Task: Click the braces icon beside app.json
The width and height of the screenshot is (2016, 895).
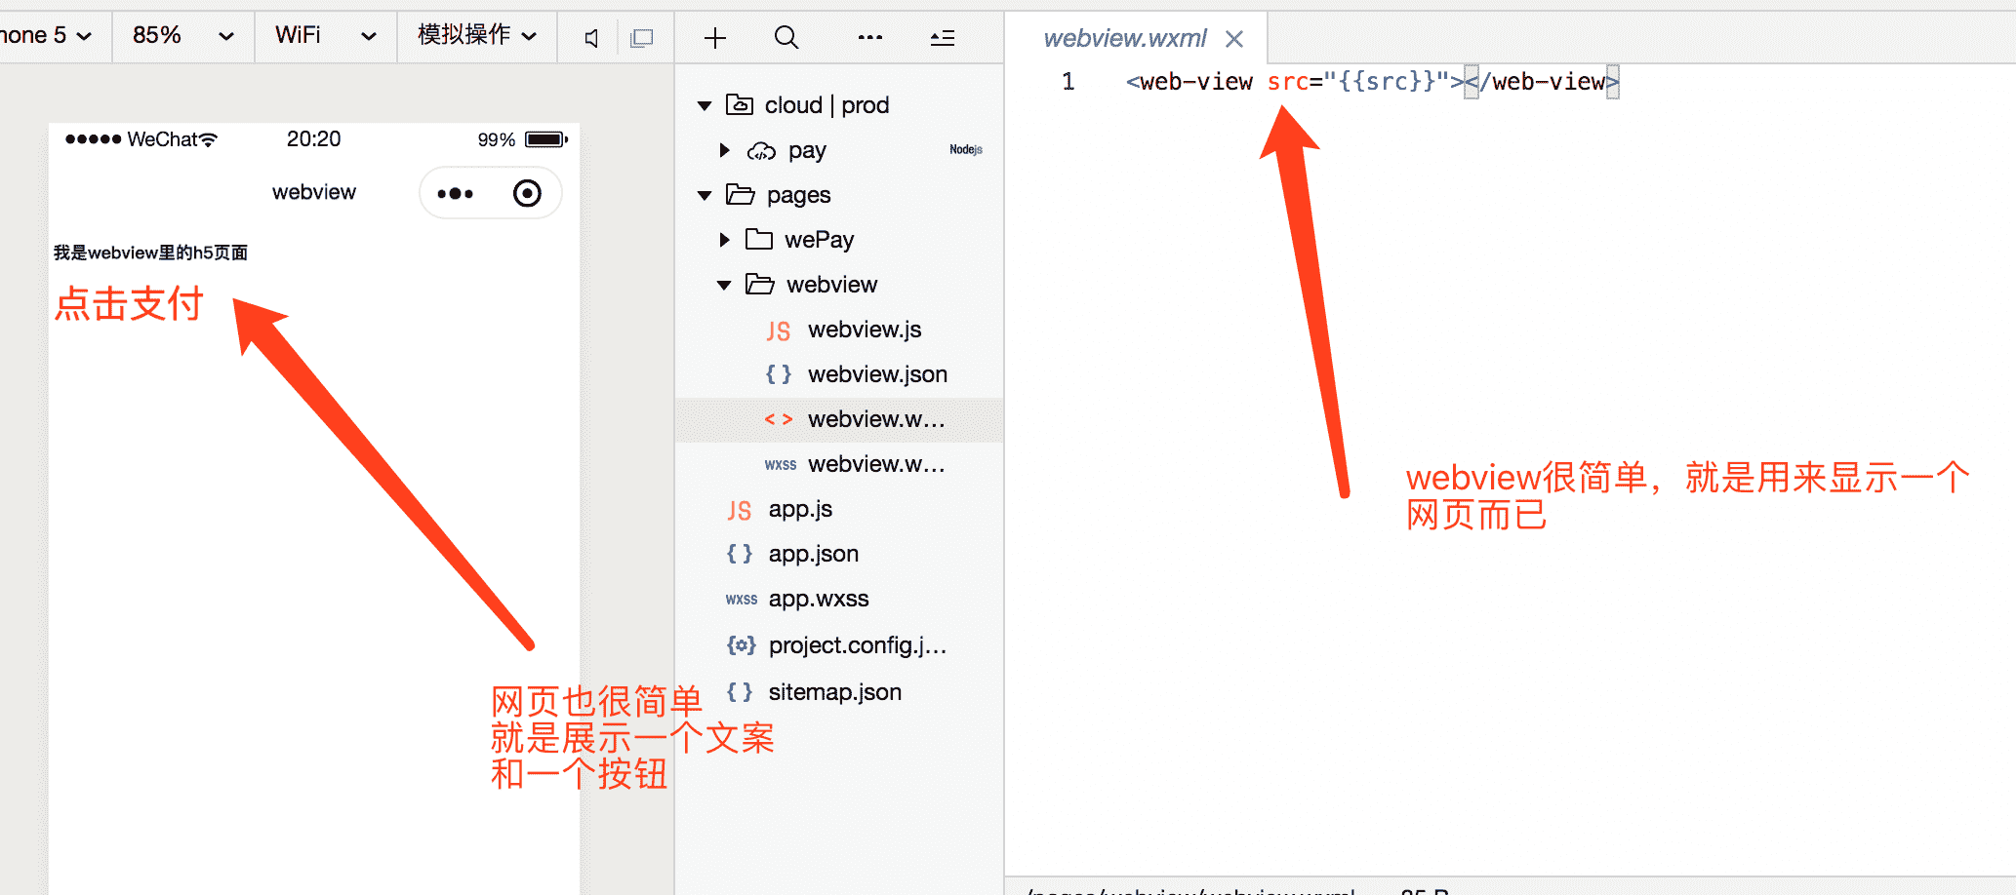Action: pyautogui.click(x=739, y=554)
